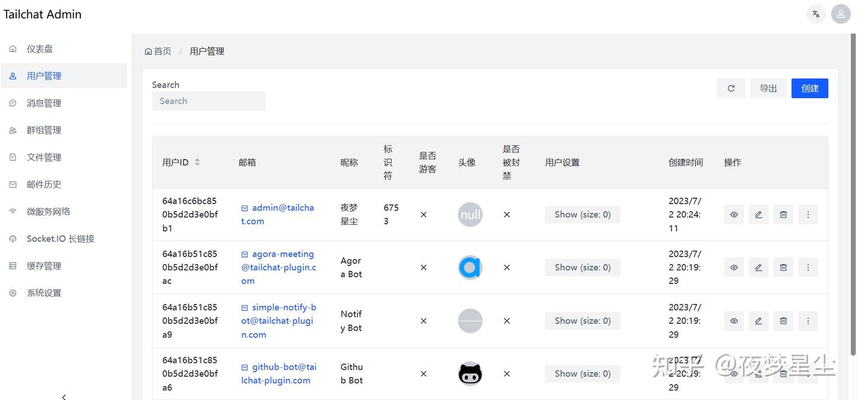
Task: Open more actions for Notify Bot row
Action: point(808,320)
